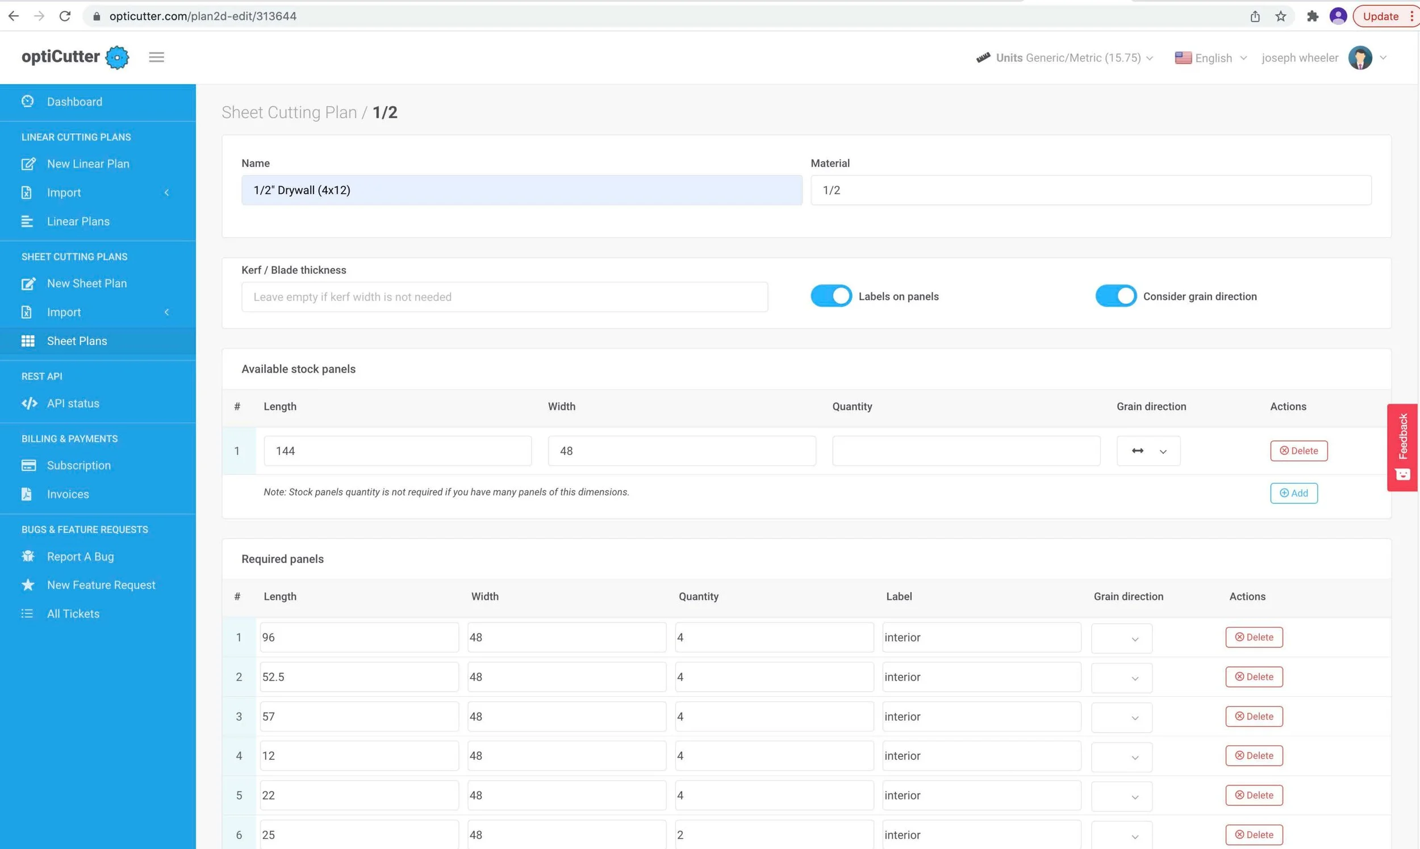This screenshot has width=1420, height=849.
Task: Open stock panel grain direction dropdown
Action: [1148, 451]
